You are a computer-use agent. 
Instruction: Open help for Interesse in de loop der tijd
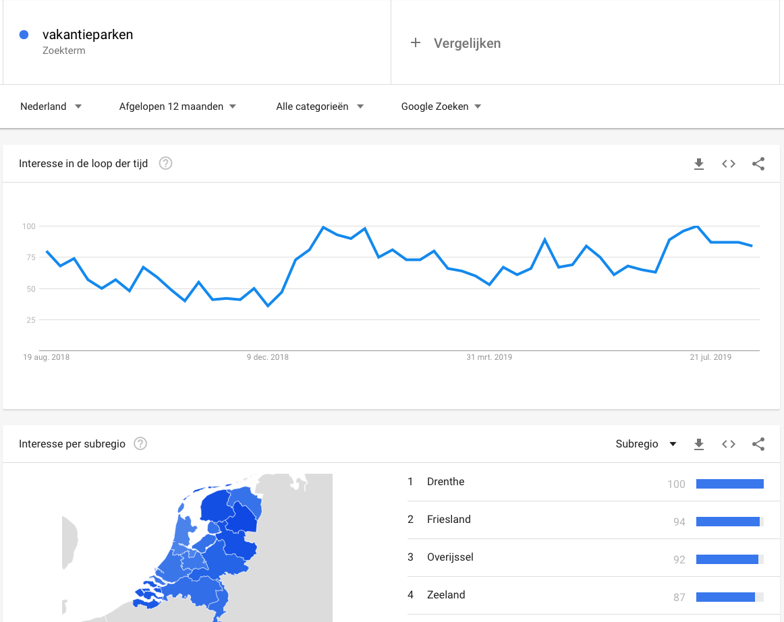coord(165,163)
